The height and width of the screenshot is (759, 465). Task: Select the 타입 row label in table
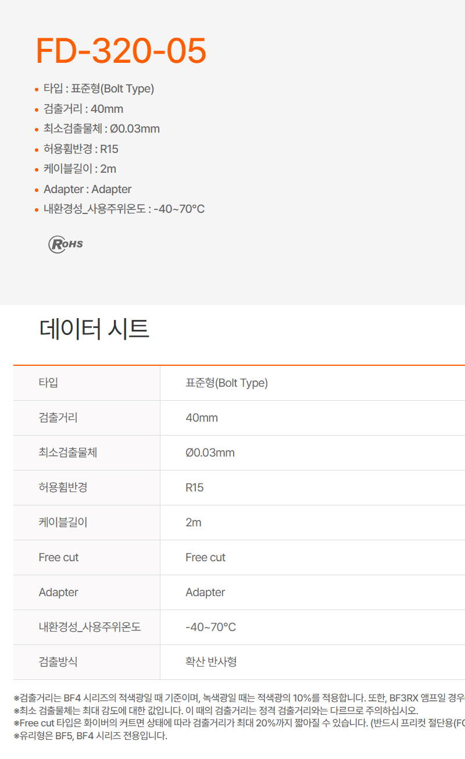(48, 383)
